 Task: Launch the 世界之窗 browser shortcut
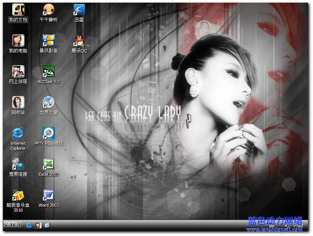48,102
